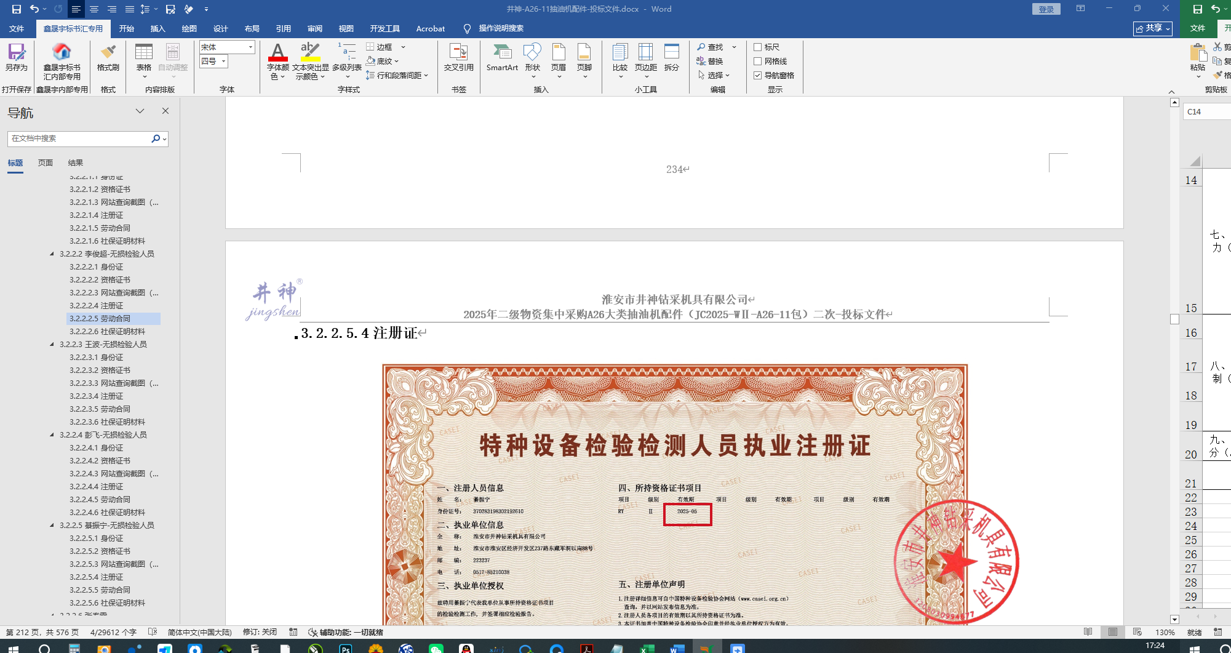Click the 拆分 split window icon

tap(672, 58)
